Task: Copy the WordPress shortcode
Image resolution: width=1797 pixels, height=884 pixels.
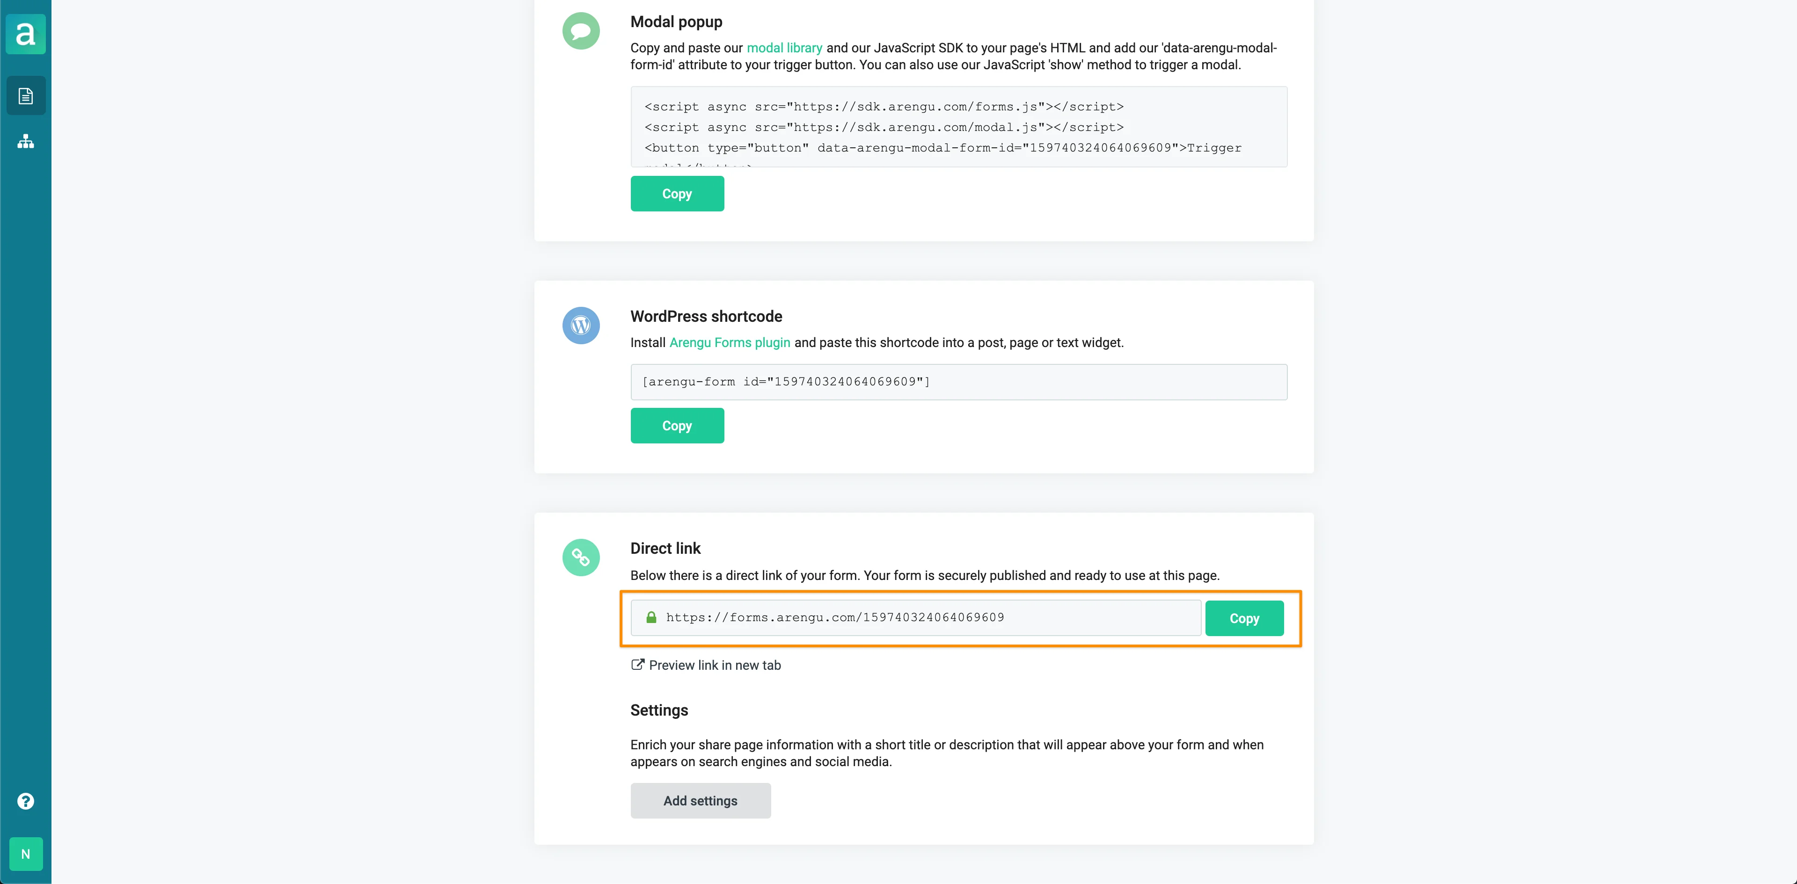Action: point(677,426)
